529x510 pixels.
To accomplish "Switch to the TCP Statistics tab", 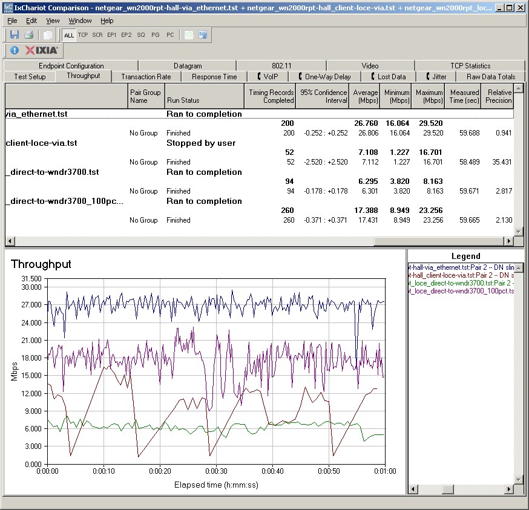I will pyautogui.click(x=470, y=66).
